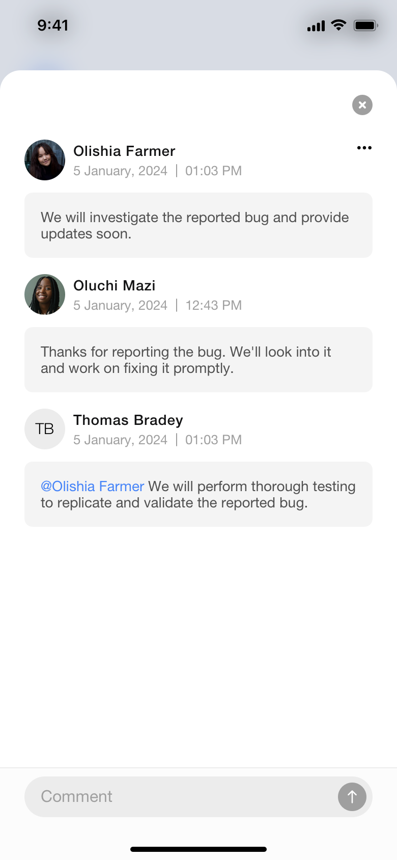Tap the date under Olishia Farmer's name
The width and height of the screenshot is (397, 860).
120,171
